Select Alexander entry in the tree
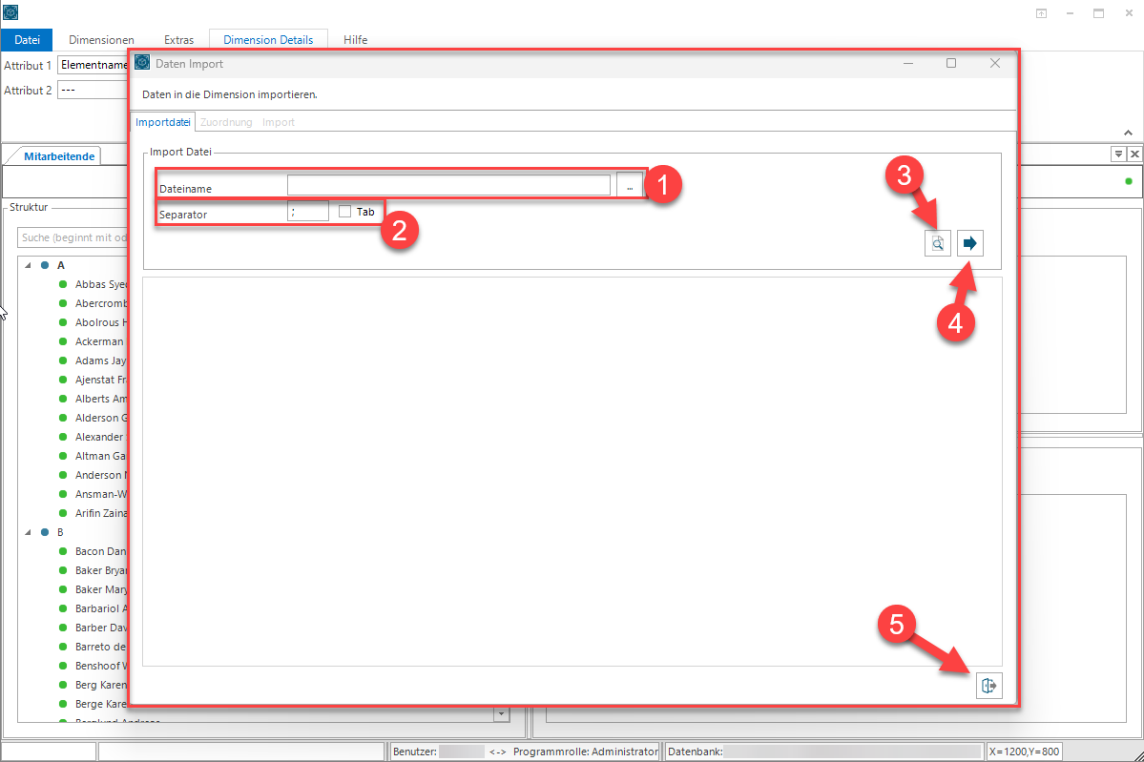This screenshot has width=1144, height=762. click(100, 437)
